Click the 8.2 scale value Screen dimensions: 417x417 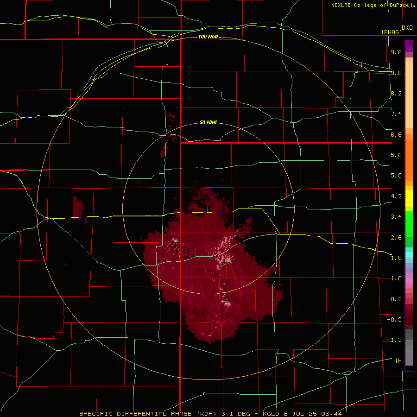click(x=396, y=93)
